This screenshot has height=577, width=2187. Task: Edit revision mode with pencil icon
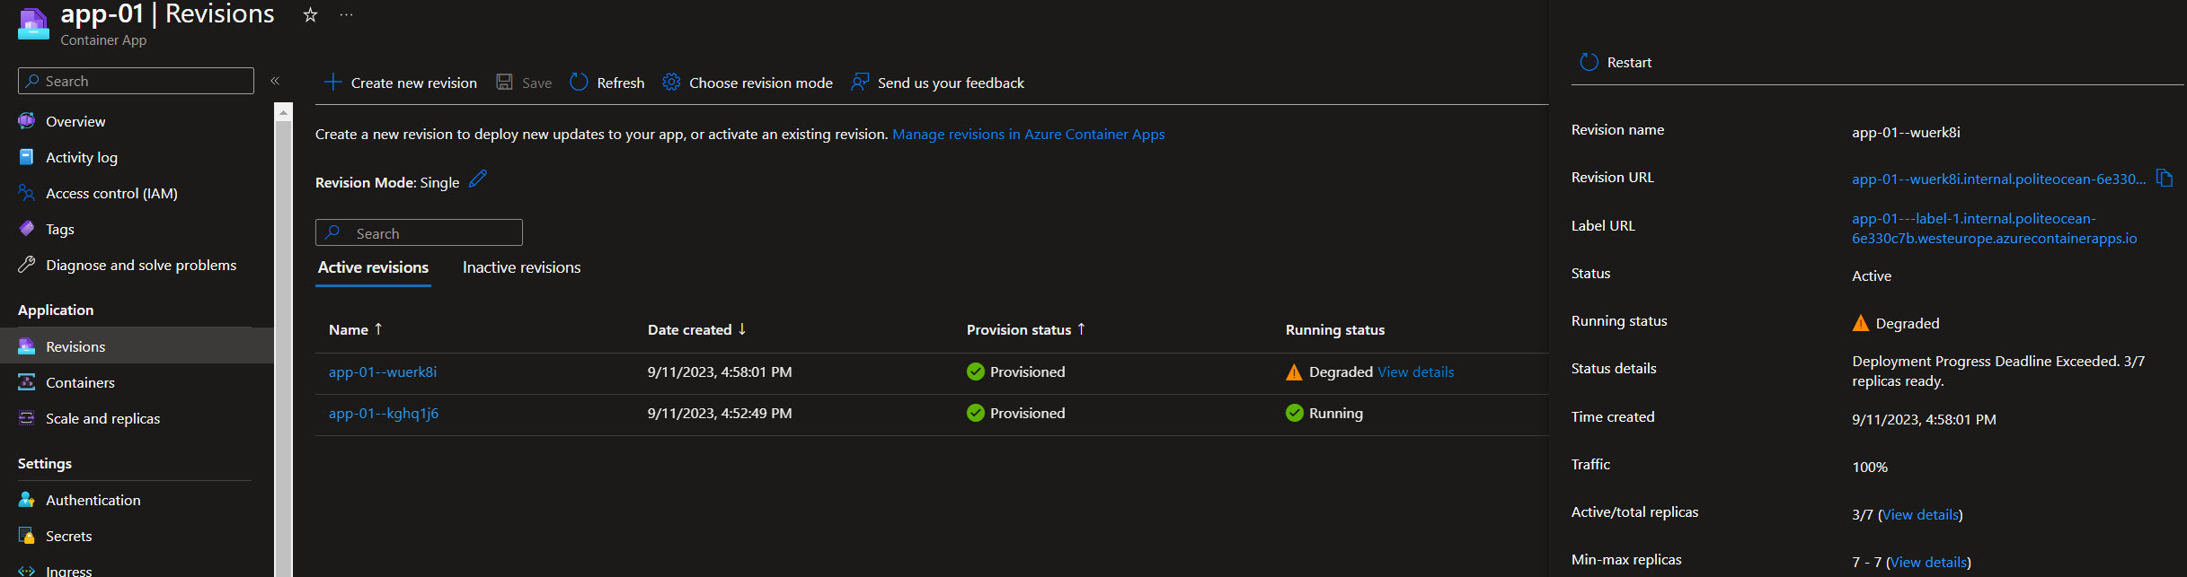point(478,179)
